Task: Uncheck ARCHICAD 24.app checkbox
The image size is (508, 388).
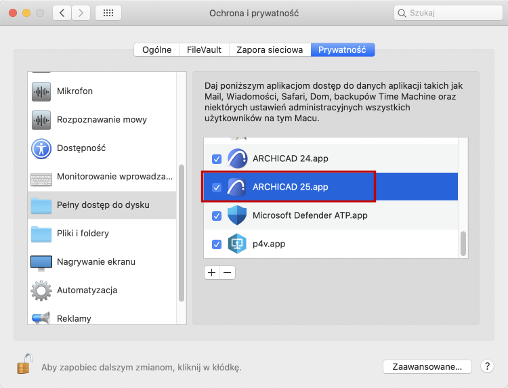Action: [x=217, y=159]
